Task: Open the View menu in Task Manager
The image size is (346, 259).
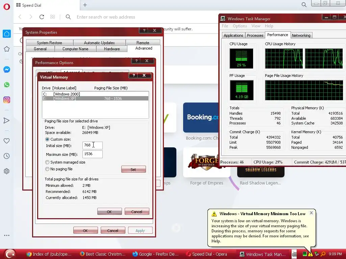Action: [x=256, y=26]
